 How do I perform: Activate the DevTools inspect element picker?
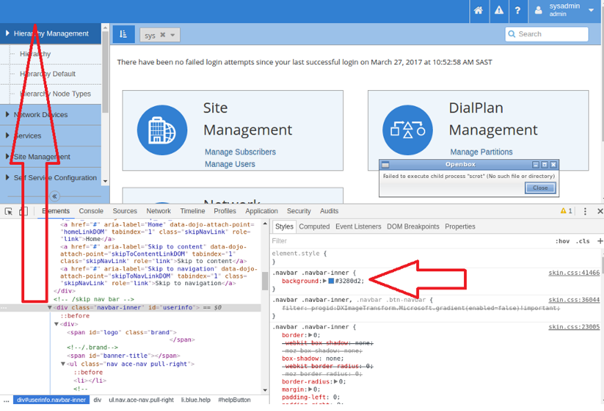9,211
